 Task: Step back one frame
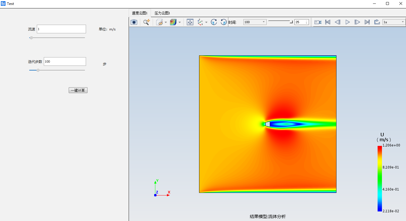[338, 22]
